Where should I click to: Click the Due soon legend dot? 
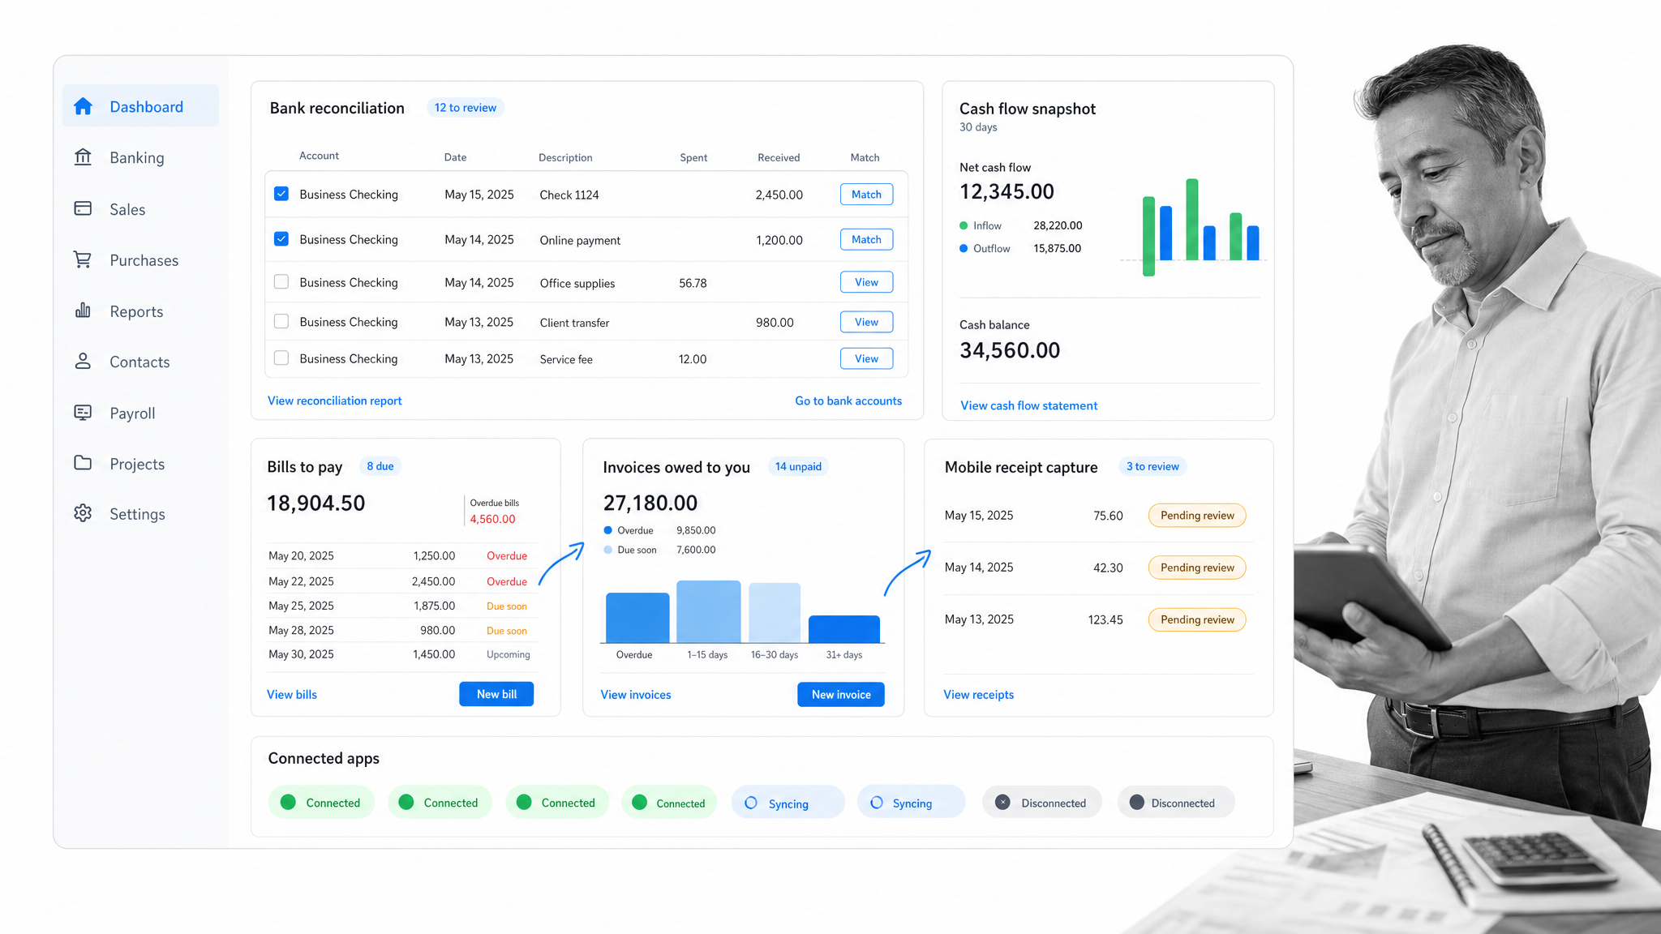point(607,550)
